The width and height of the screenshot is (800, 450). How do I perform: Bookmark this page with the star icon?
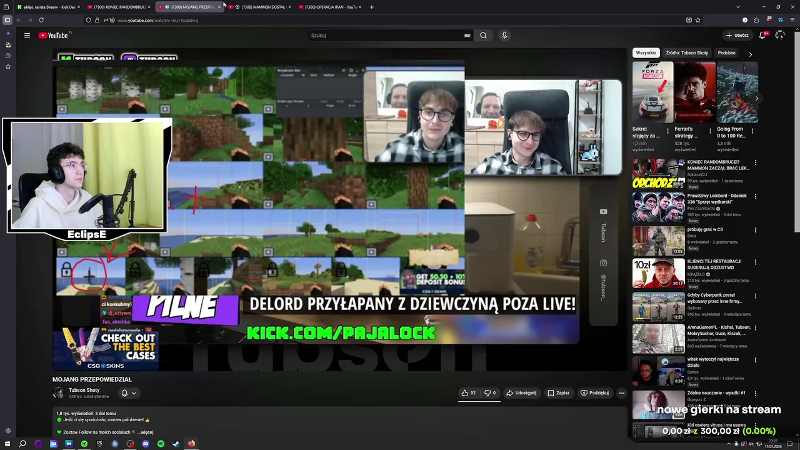pyautogui.click(x=697, y=20)
